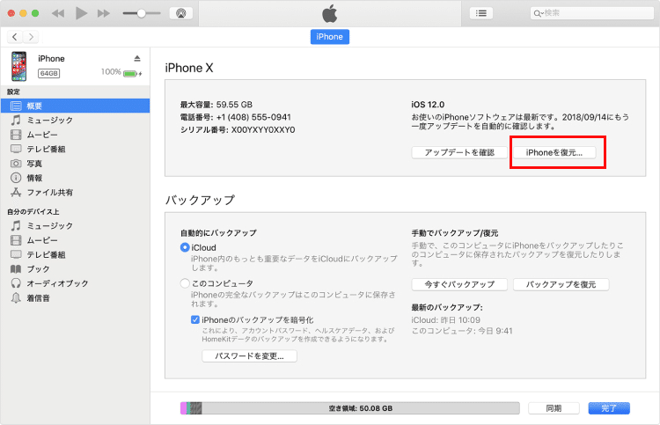
Task: Click 今すぐバックアップ button
Action: (x=459, y=284)
